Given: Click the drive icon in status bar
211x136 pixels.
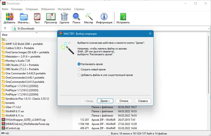Looking at the screenshot, I should point(3,133).
